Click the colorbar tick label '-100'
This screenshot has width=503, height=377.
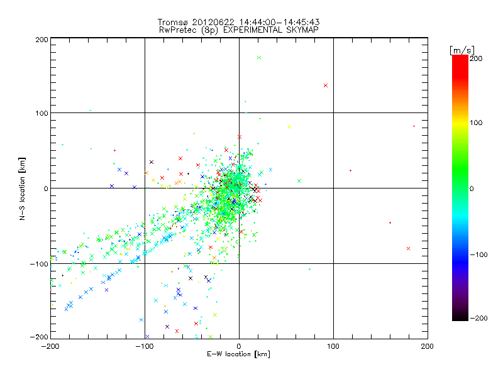(x=478, y=254)
